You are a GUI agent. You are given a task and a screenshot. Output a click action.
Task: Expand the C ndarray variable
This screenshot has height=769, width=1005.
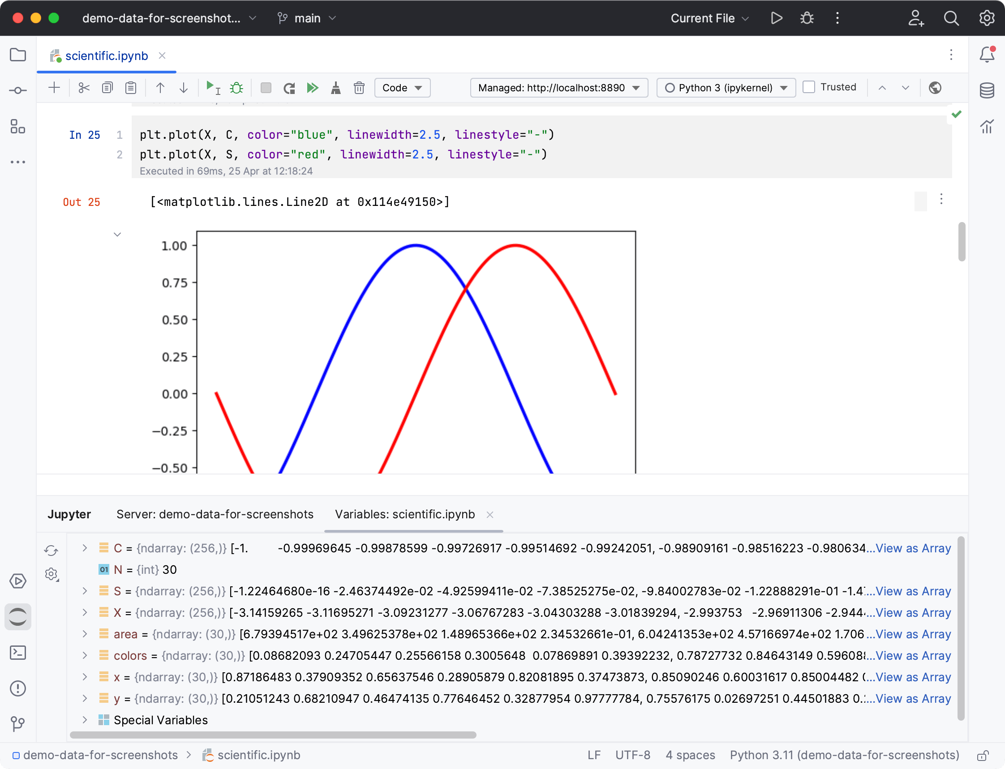coord(84,548)
